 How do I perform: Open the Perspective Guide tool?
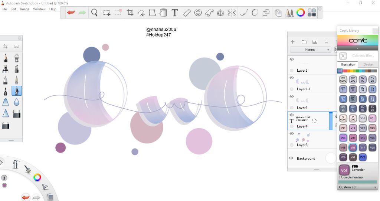[220, 13]
